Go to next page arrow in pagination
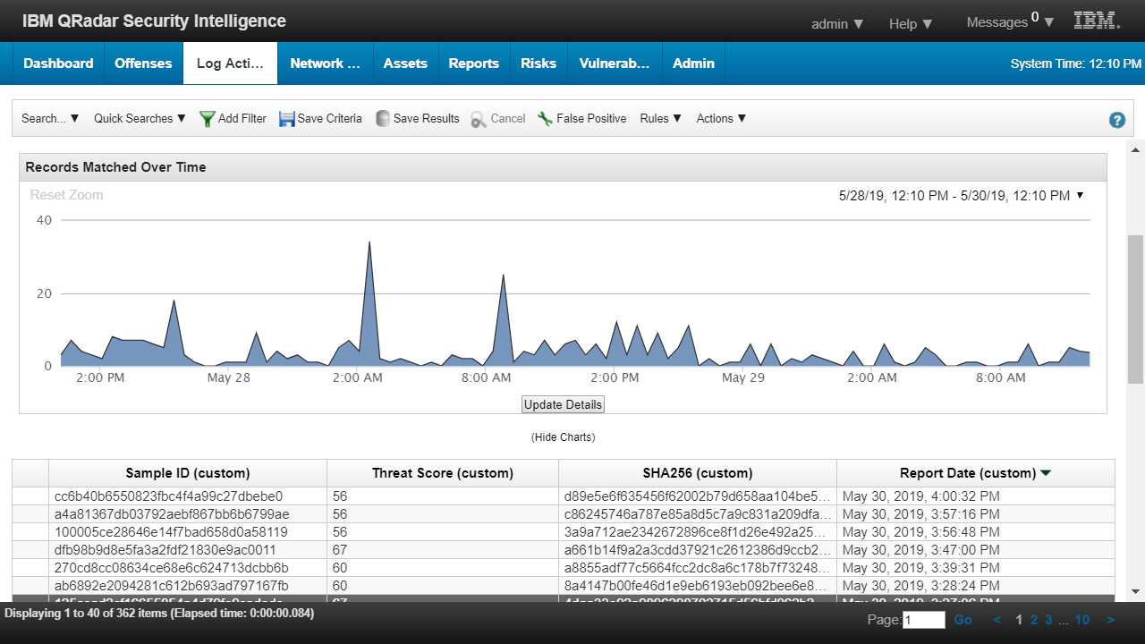1145x644 pixels. click(x=1110, y=620)
